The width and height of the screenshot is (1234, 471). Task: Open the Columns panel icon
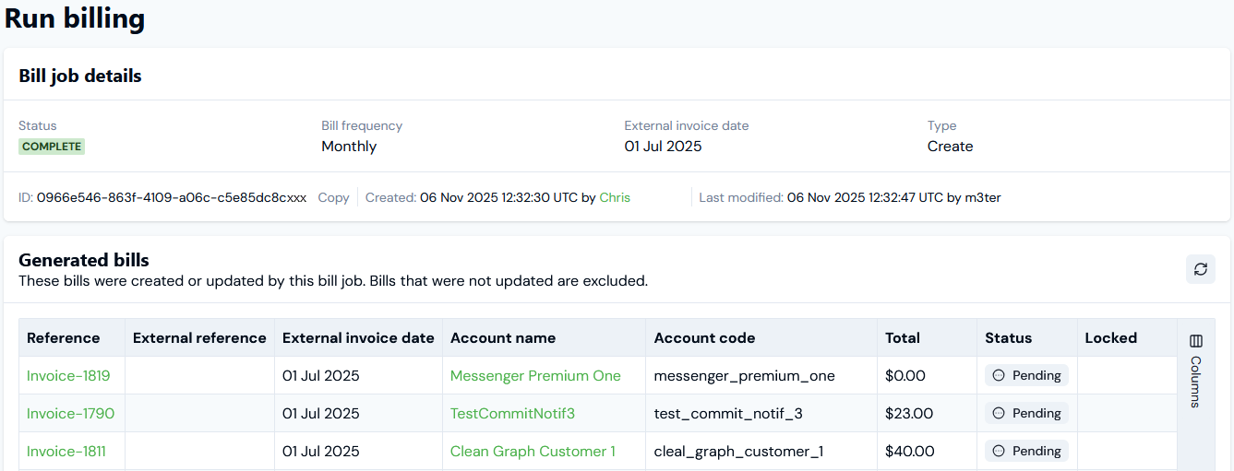1196,341
